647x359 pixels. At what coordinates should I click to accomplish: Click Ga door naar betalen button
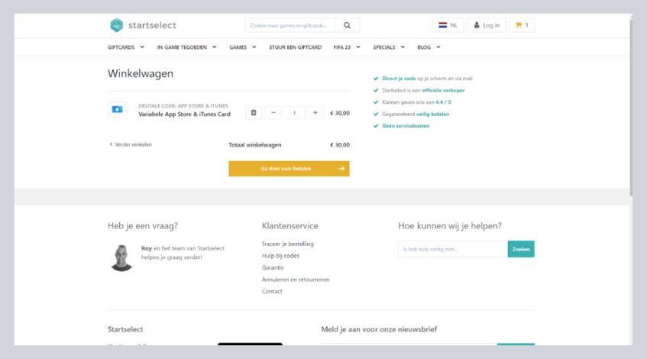(289, 168)
